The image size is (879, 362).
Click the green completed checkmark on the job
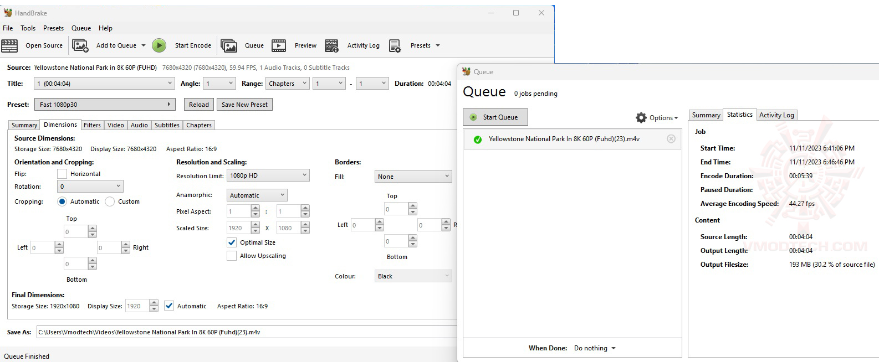(x=478, y=139)
